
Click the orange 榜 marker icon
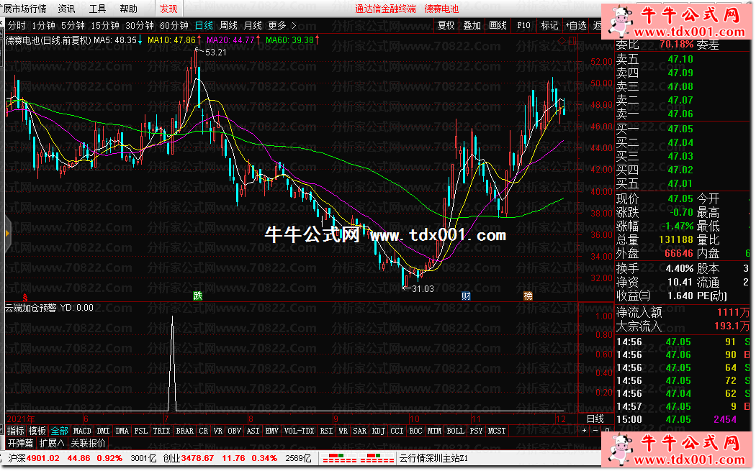[x=528, y=296]
